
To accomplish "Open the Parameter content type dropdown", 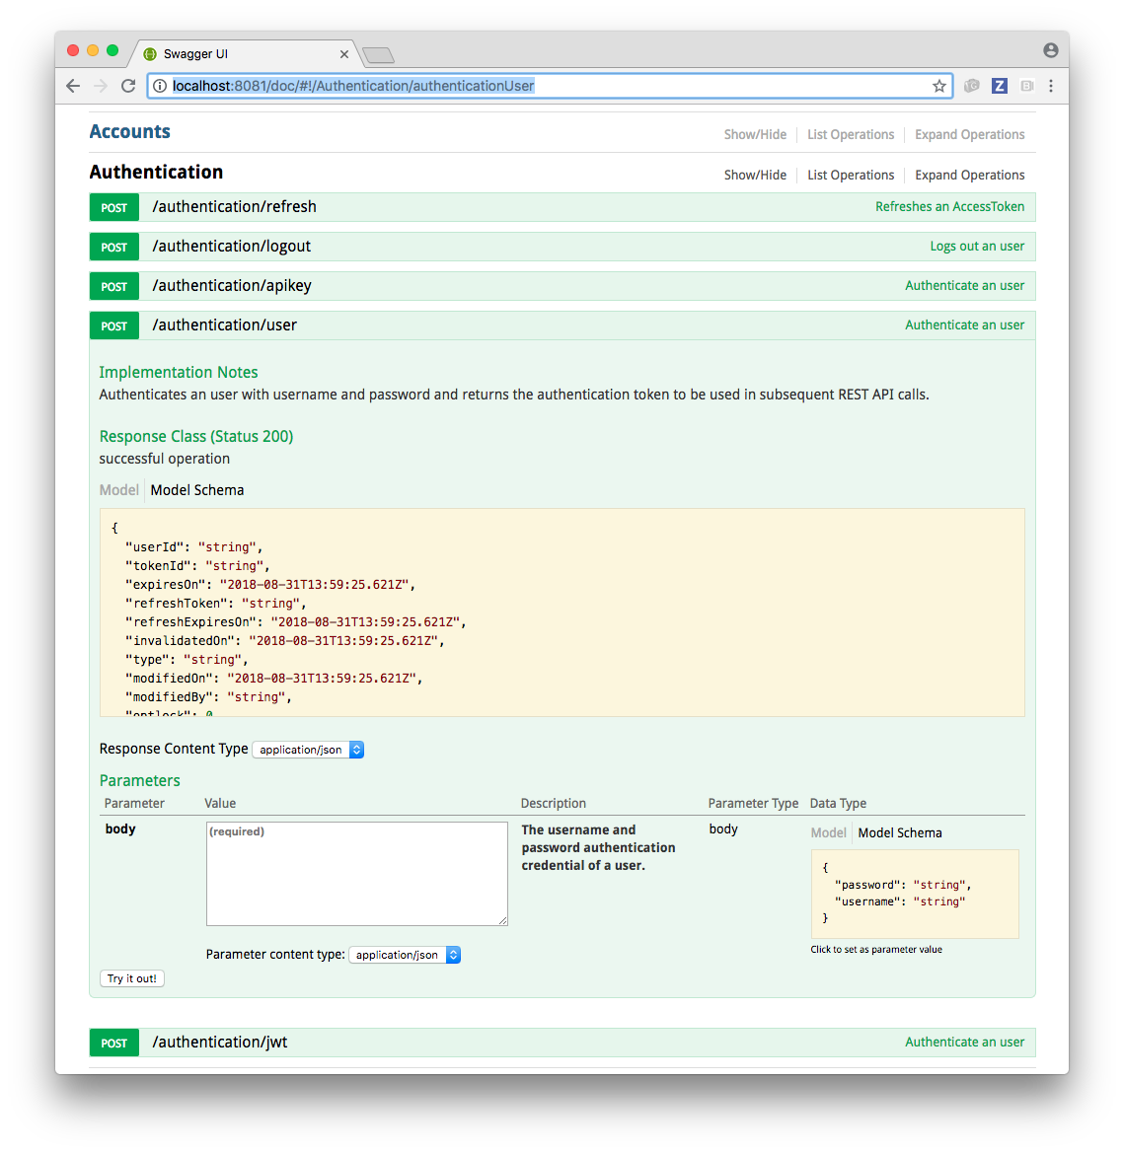I will (405, 955).
